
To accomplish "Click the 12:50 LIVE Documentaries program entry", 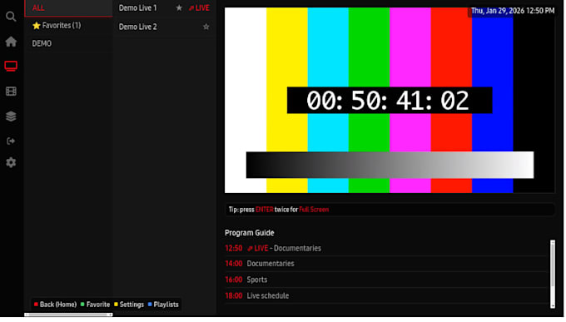I will (385, 248).
